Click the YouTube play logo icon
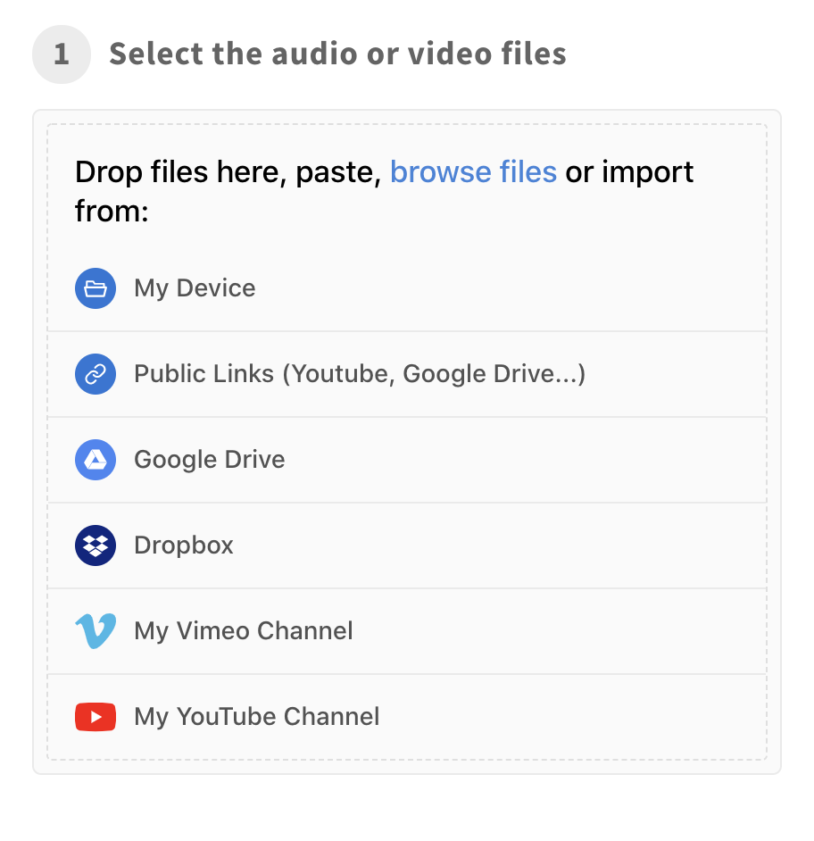The width and height of the screenshot is (814, 841). pos(96,717)
